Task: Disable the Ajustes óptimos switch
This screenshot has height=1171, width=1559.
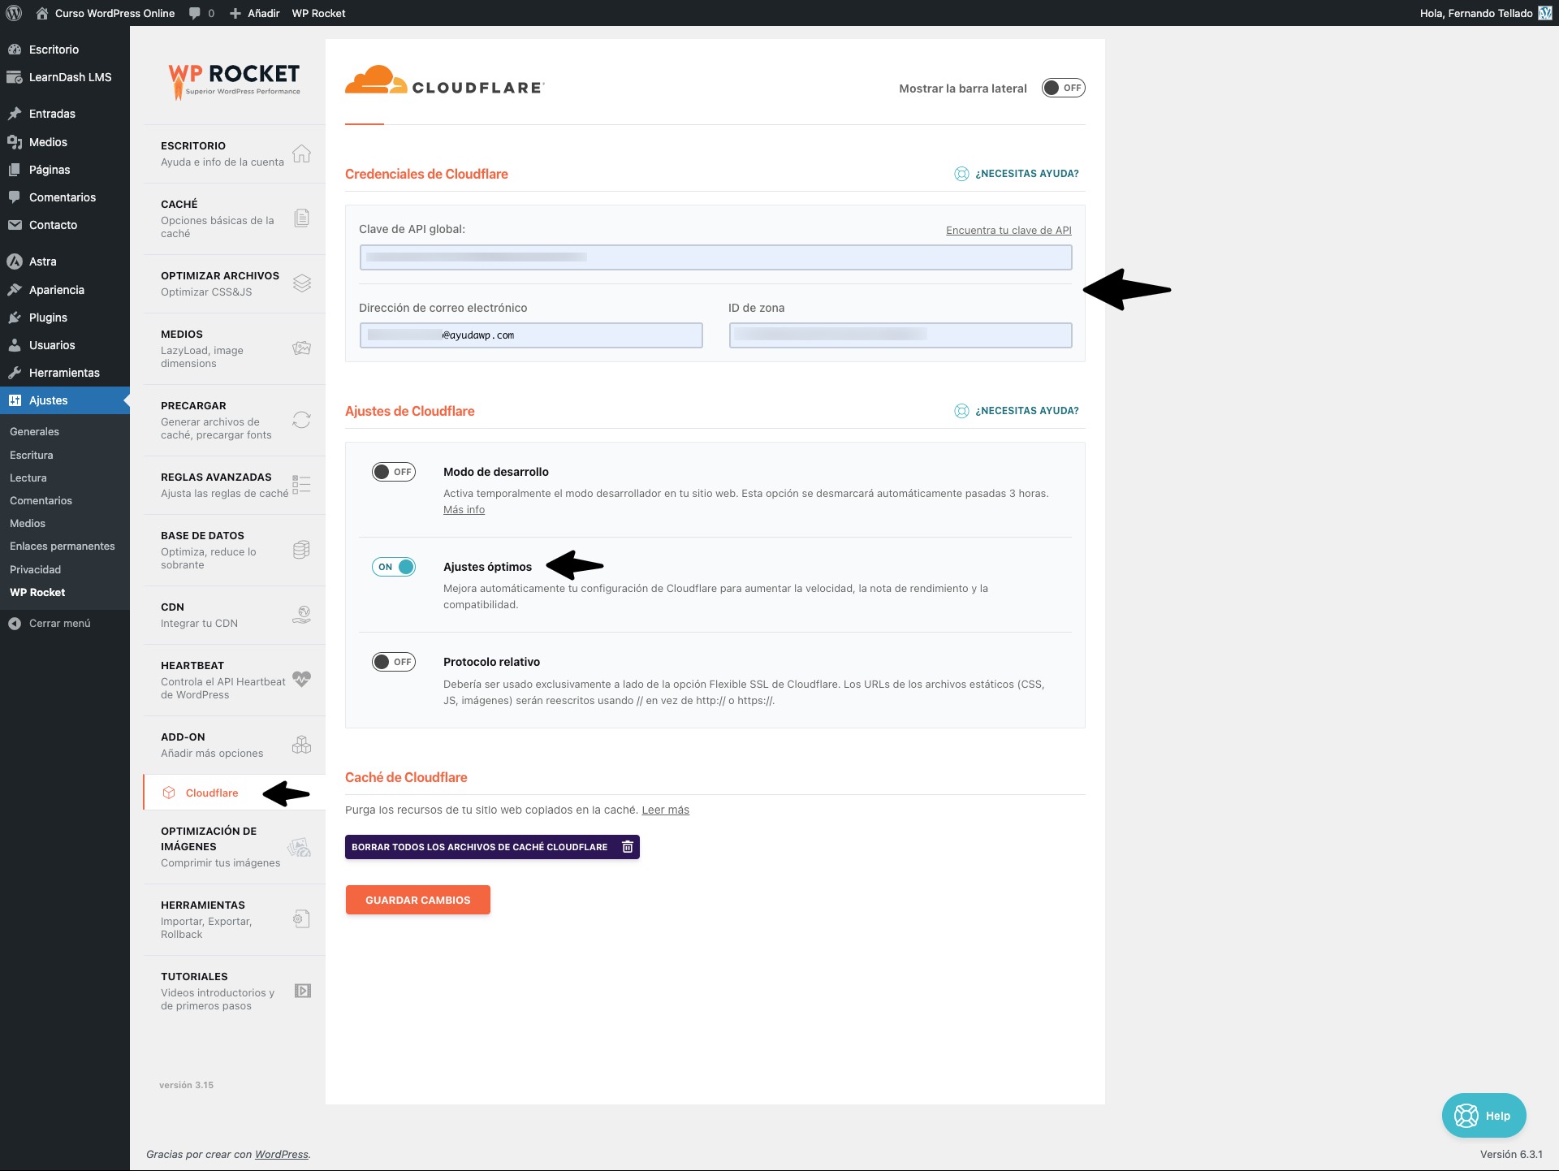Action: pyautogui.click(x=395, y=567)
